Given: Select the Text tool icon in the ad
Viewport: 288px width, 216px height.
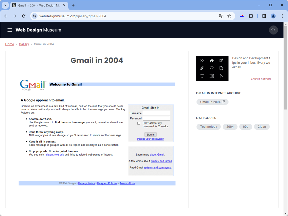Looking at the screenshot, I should 202,76.
